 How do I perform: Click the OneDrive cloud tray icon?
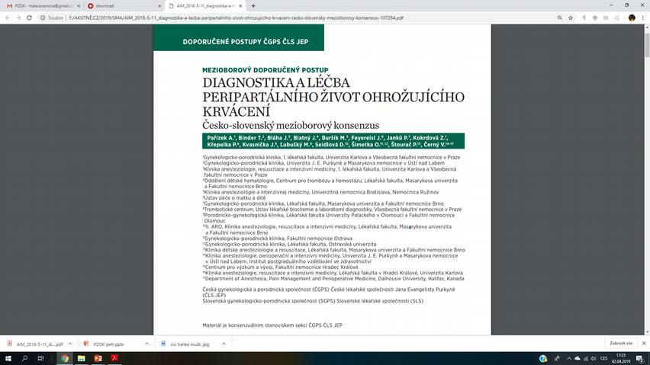click(x=577, y=358)
